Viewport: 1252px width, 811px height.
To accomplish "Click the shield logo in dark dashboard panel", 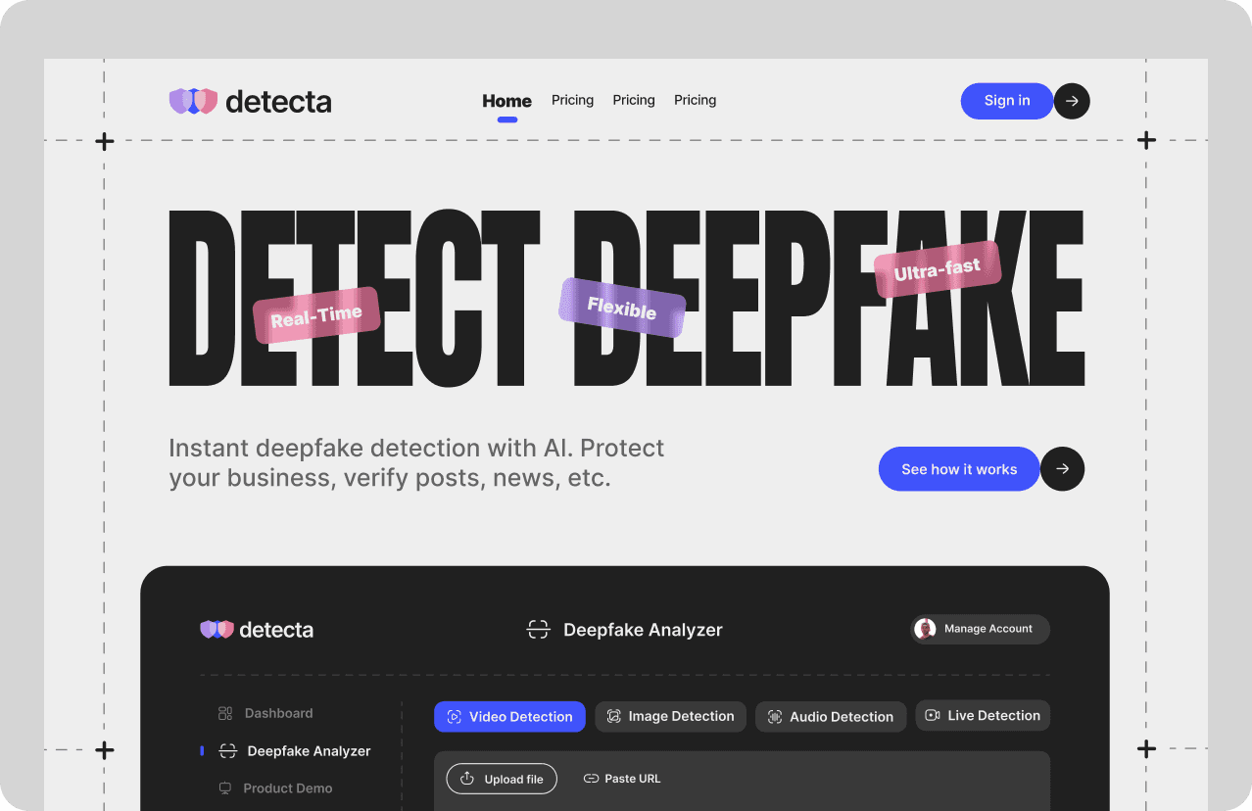I will tap(217, 630).
